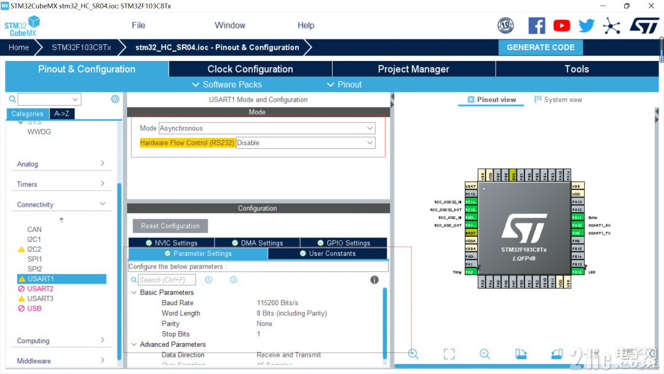Open the Software Packs dropdown

pos(227,84)
